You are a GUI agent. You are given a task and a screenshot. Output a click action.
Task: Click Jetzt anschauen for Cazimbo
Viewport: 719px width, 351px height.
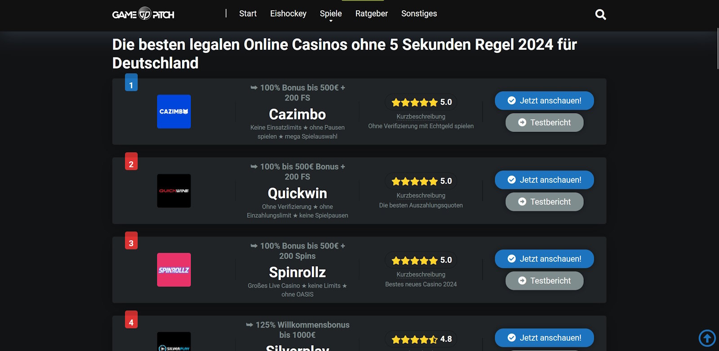coord(544,101)
